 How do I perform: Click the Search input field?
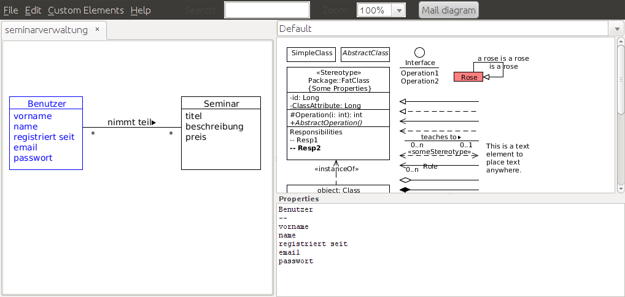[x=267, y=10]
